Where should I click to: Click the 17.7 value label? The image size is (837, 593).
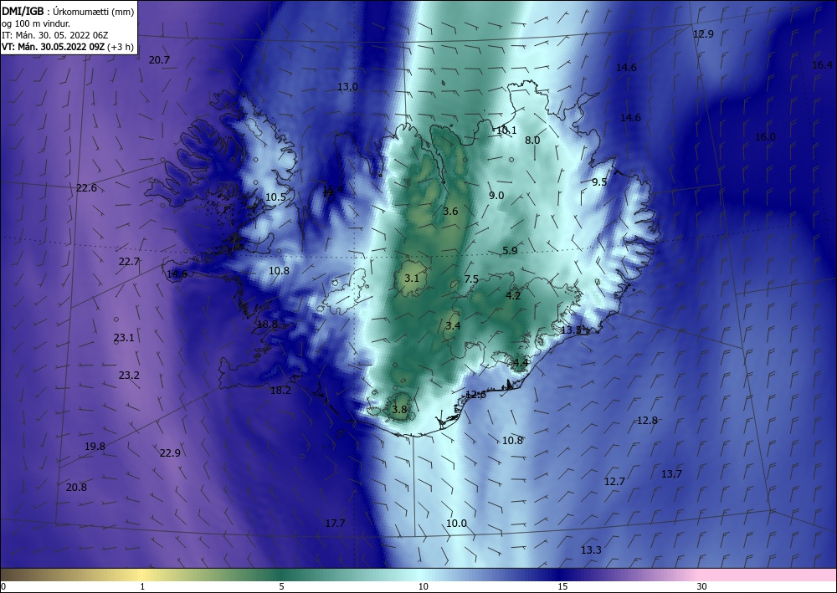[336, 524]
